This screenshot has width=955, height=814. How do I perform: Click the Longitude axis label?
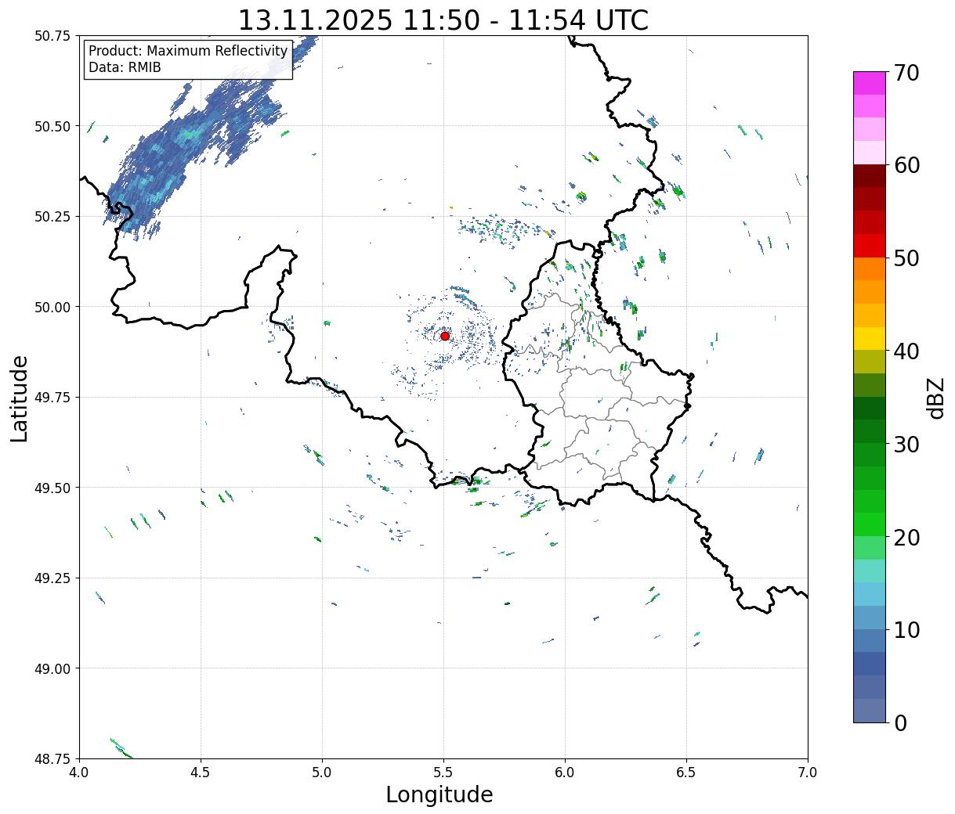click(440, 794)
